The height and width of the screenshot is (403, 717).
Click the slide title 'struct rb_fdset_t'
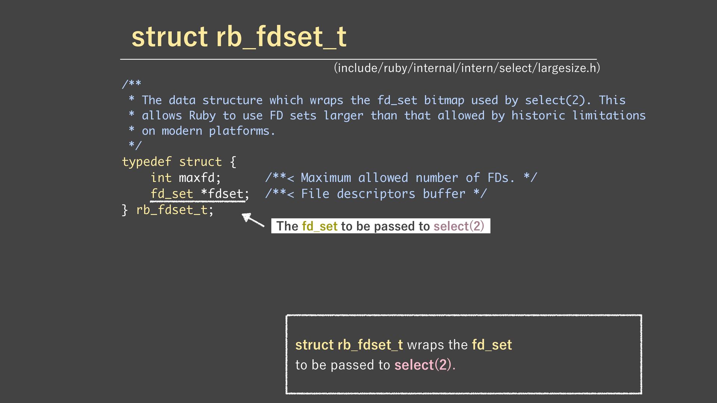click(x=239, y=37)
